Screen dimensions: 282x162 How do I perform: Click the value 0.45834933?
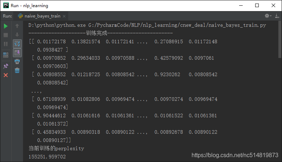click(51, 132)
